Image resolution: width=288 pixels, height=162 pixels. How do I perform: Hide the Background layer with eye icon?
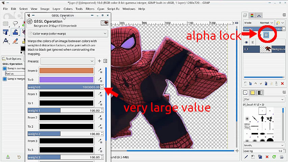[246, 49]
